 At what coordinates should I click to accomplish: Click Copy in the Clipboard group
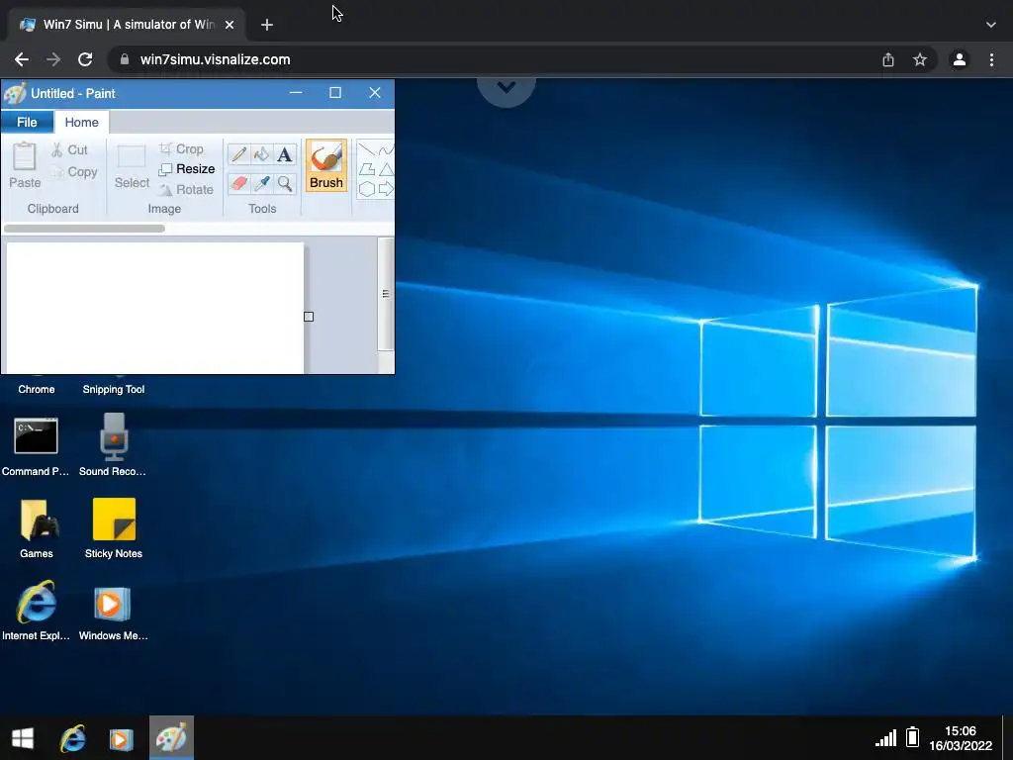(x=74, y=172)
